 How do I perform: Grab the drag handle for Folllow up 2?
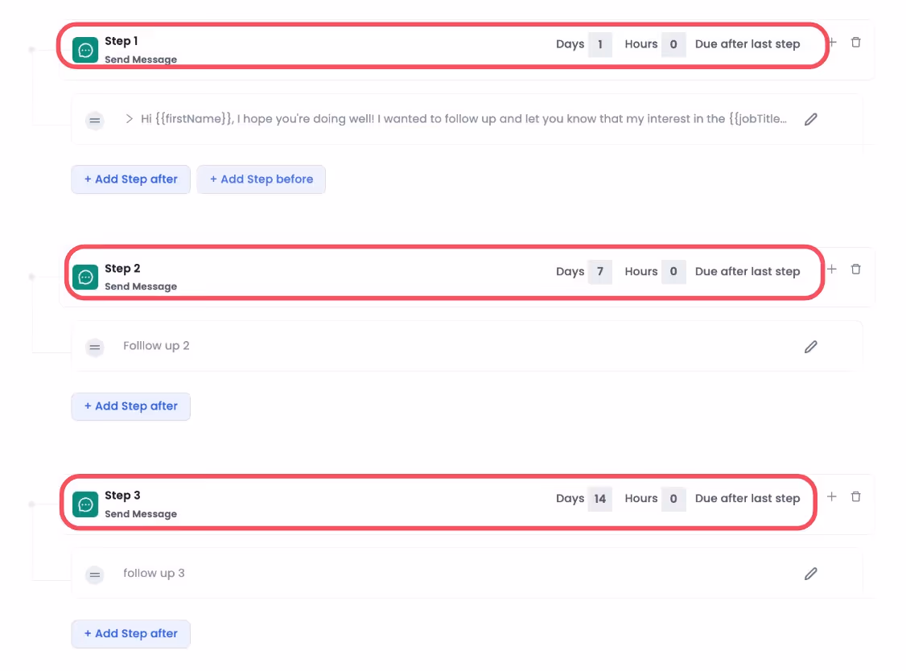click(x=94, y=347)
